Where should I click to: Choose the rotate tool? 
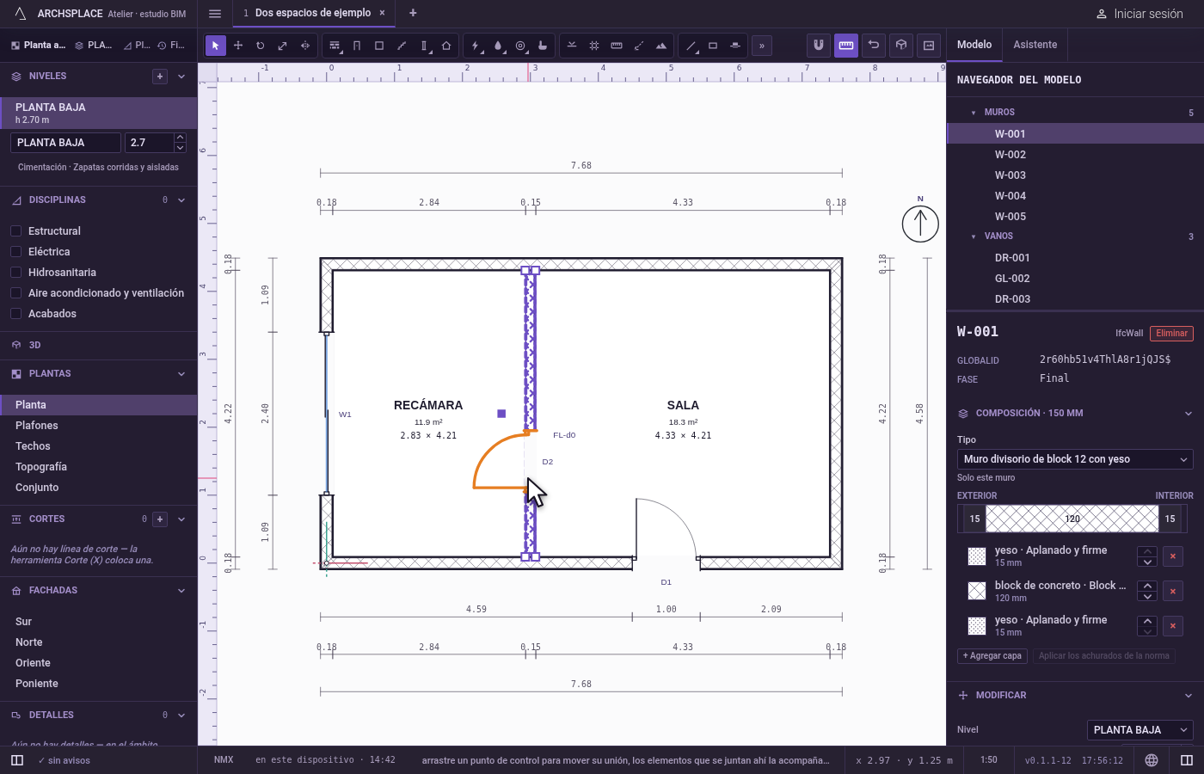point(261,46)
